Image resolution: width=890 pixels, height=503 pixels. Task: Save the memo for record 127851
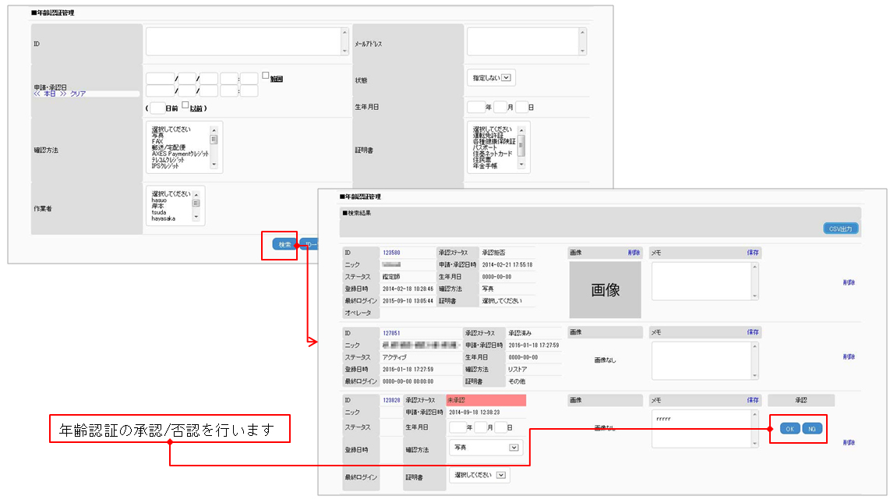point(752,332)
